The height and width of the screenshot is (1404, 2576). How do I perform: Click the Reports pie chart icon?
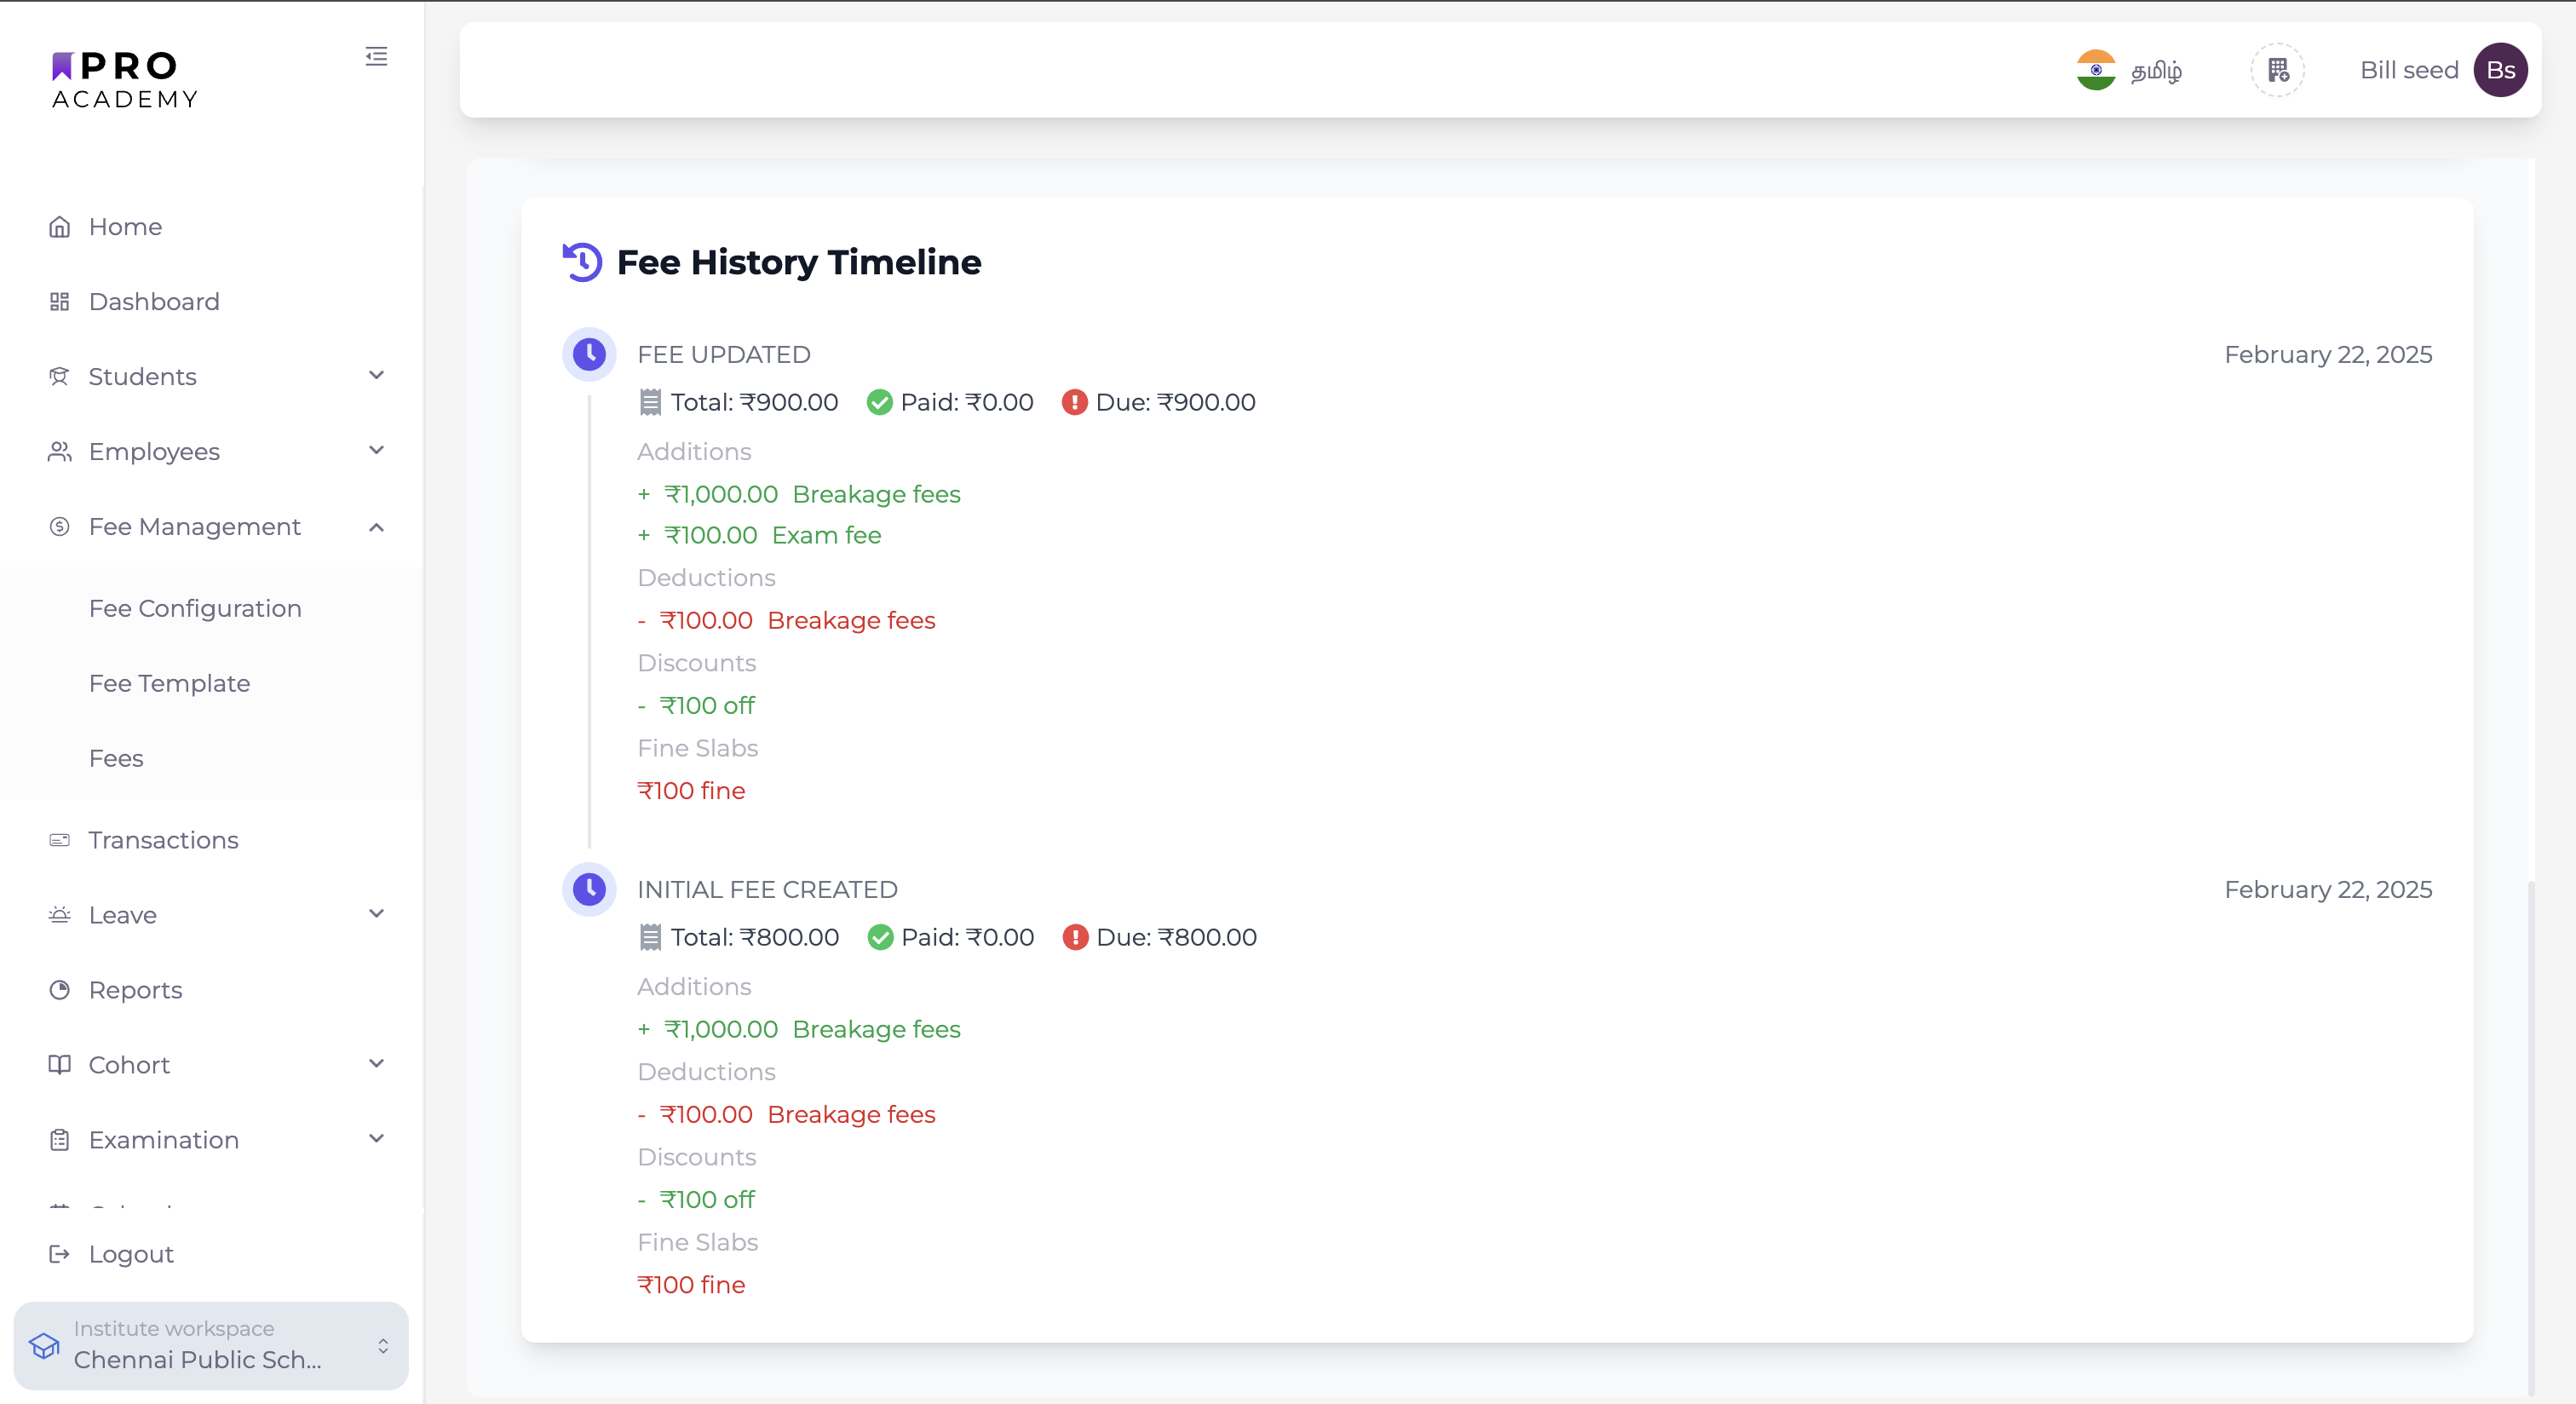[59, 990]
